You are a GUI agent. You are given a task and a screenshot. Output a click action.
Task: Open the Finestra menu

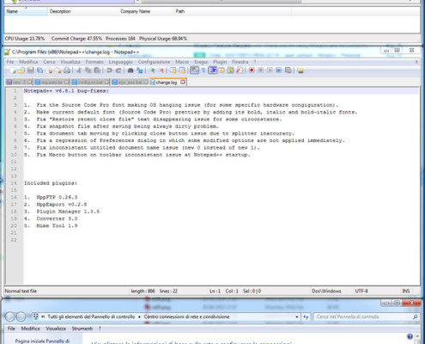click(240, 62)
